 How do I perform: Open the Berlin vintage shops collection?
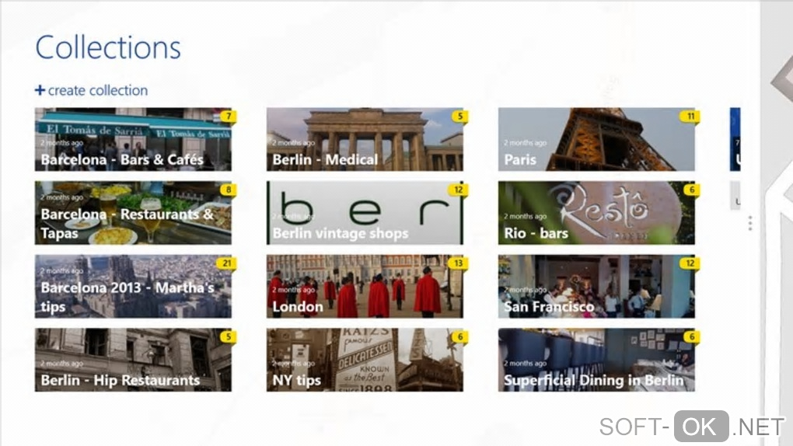[x=365, y=213]
